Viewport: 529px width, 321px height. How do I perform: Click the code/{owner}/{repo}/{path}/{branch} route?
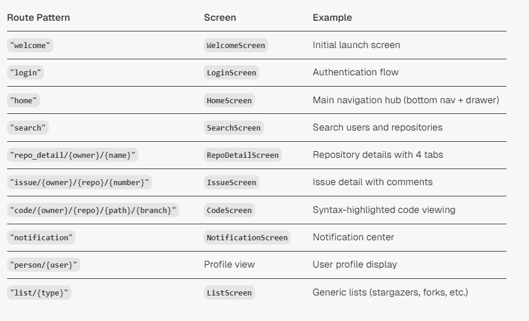(93, 210)
